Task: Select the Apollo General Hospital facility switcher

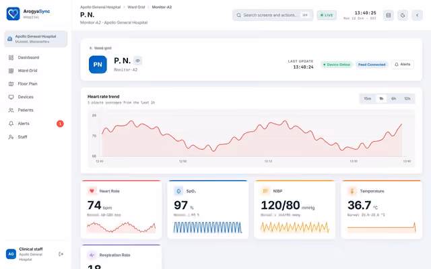Action: tap(36, 39)
